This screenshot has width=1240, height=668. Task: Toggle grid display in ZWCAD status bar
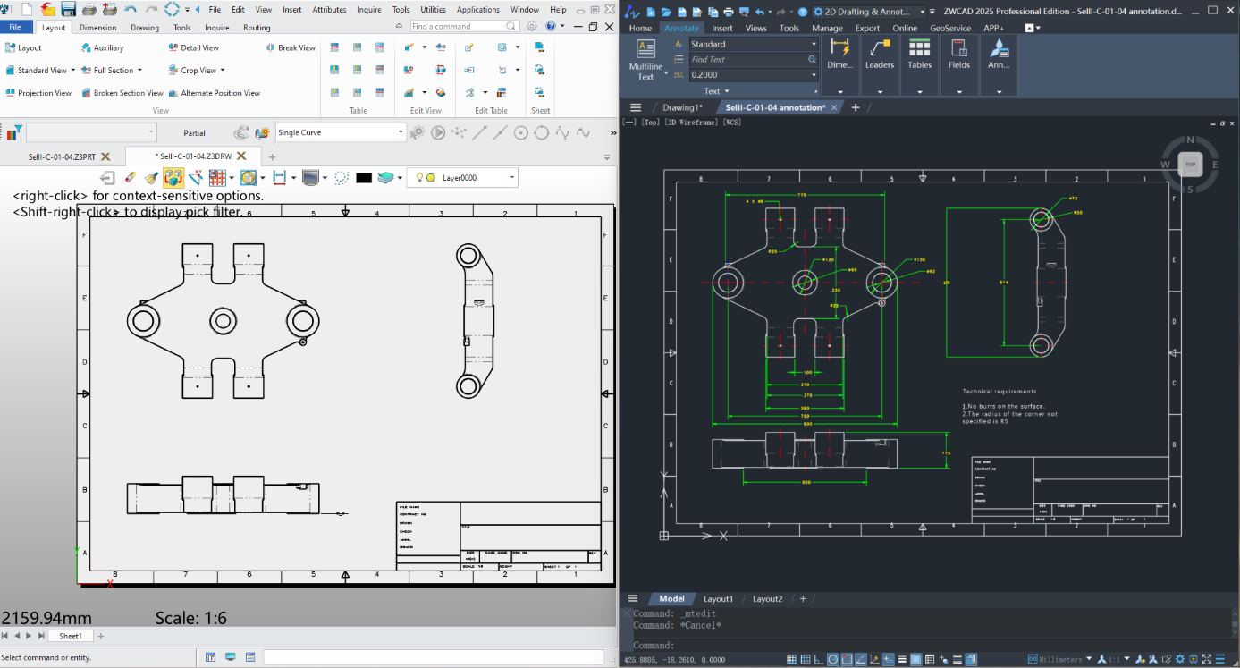pyautogui.click(x=791, y=659)
